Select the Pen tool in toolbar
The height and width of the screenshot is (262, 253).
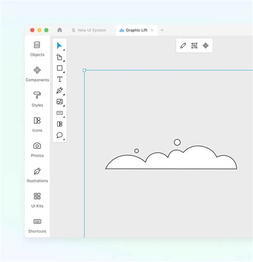click(60, 90)
